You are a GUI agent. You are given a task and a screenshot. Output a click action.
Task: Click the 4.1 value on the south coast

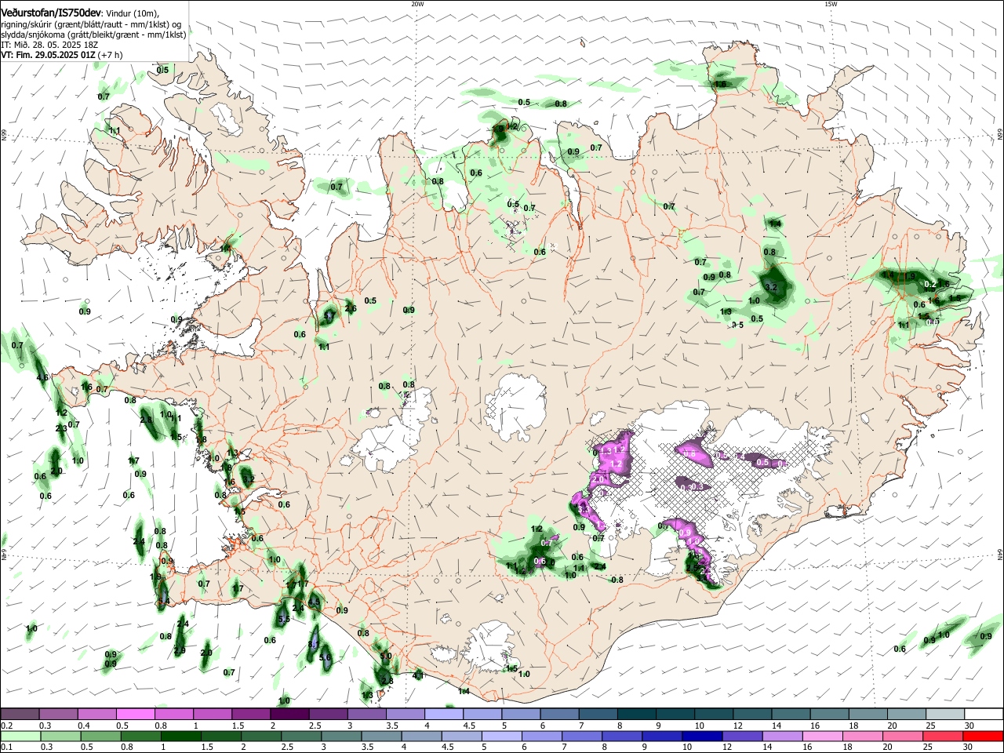click(x=417, y=675)
